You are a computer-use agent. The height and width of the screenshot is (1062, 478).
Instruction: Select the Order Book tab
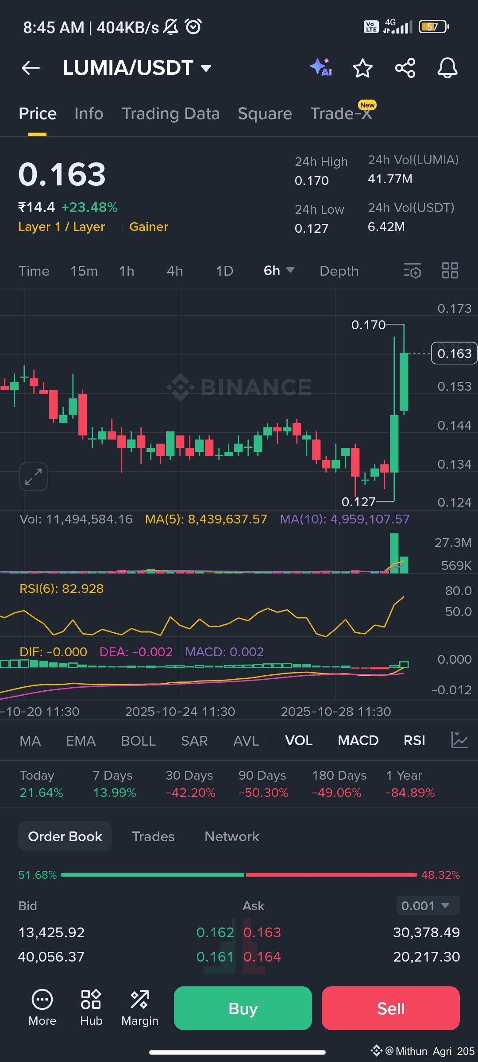pyautogui.click(x=65, y=836)
